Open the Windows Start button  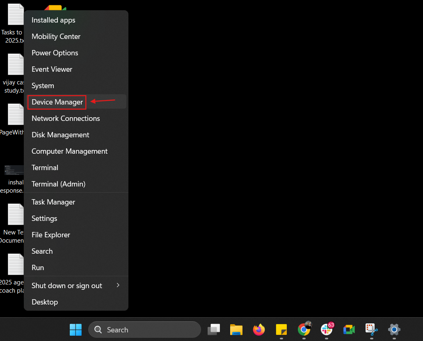coord(75,330)
